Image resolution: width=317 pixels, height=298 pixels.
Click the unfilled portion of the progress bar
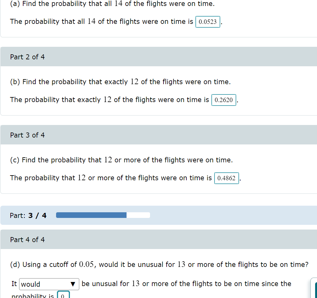tap(138, 215)
